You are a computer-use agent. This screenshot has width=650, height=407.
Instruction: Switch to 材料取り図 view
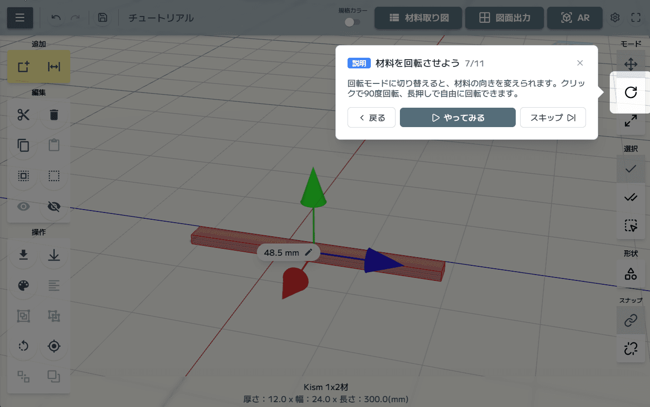tap(418, 17)
